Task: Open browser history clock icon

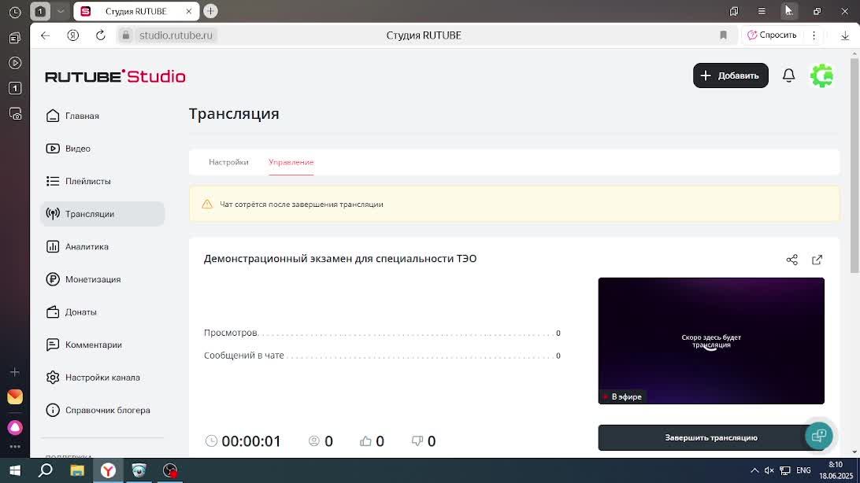Action: coord(15,12)
